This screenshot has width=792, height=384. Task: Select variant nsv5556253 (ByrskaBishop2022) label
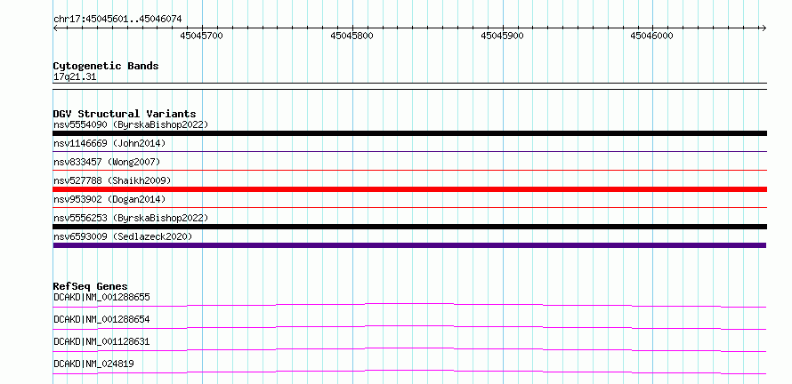(131, 218)
